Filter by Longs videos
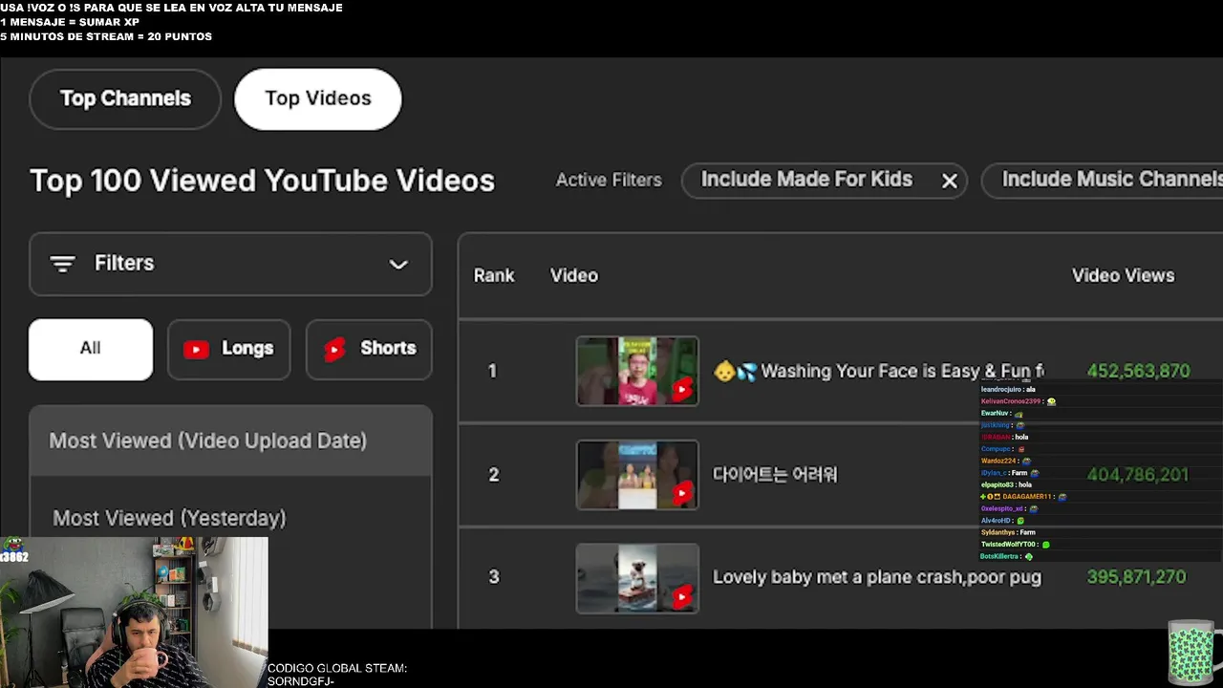Viewport: 1223px width, 688px height. coord(229,349)
